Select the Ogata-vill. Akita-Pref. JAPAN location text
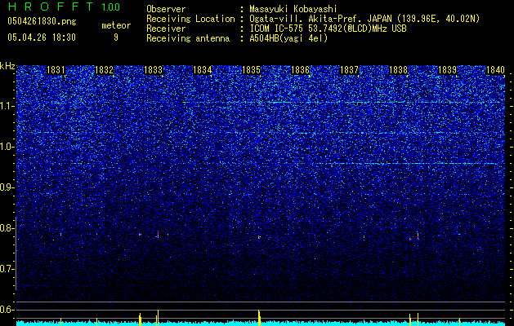514x326 pixels. [364, 19]
